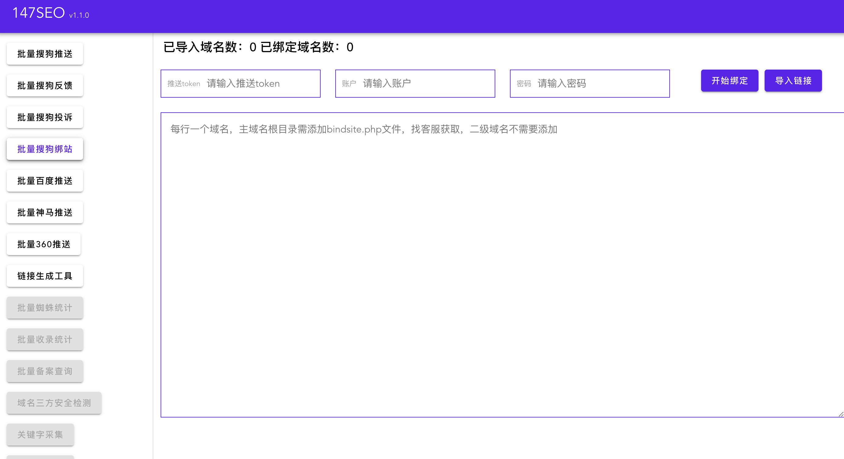Open the 批量360推送 tool

pyautogui.click(x=43, y=244)
